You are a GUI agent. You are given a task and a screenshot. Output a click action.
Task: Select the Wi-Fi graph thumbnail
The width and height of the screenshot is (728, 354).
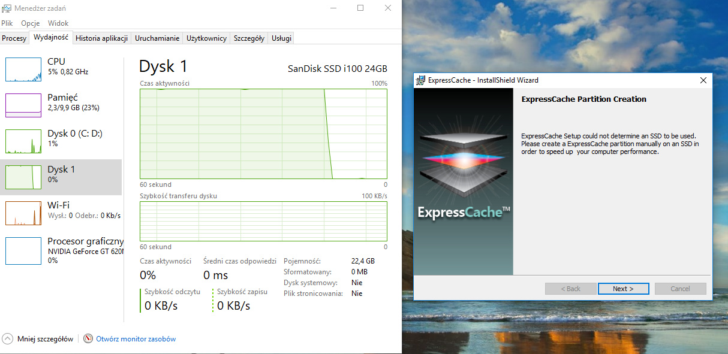(x=23, y=213)
